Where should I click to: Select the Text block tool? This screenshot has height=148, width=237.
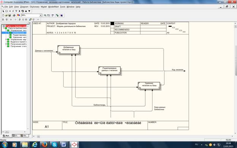pyautogui.click(x=16, y=11)
